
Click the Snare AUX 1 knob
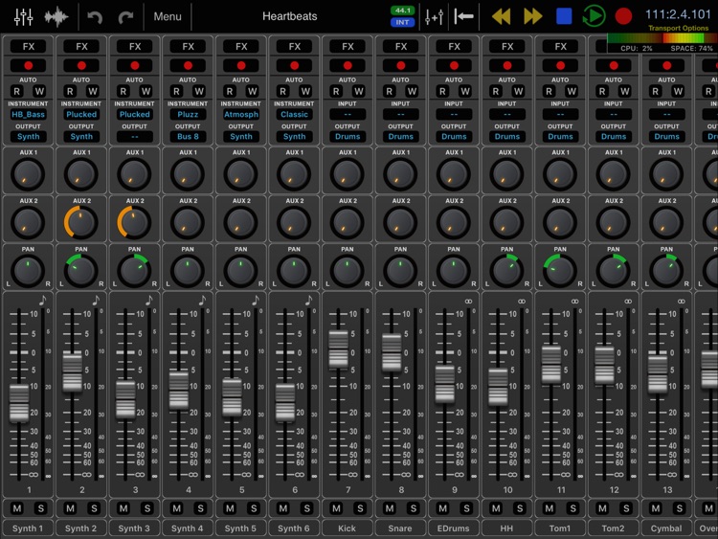[400, 174]
